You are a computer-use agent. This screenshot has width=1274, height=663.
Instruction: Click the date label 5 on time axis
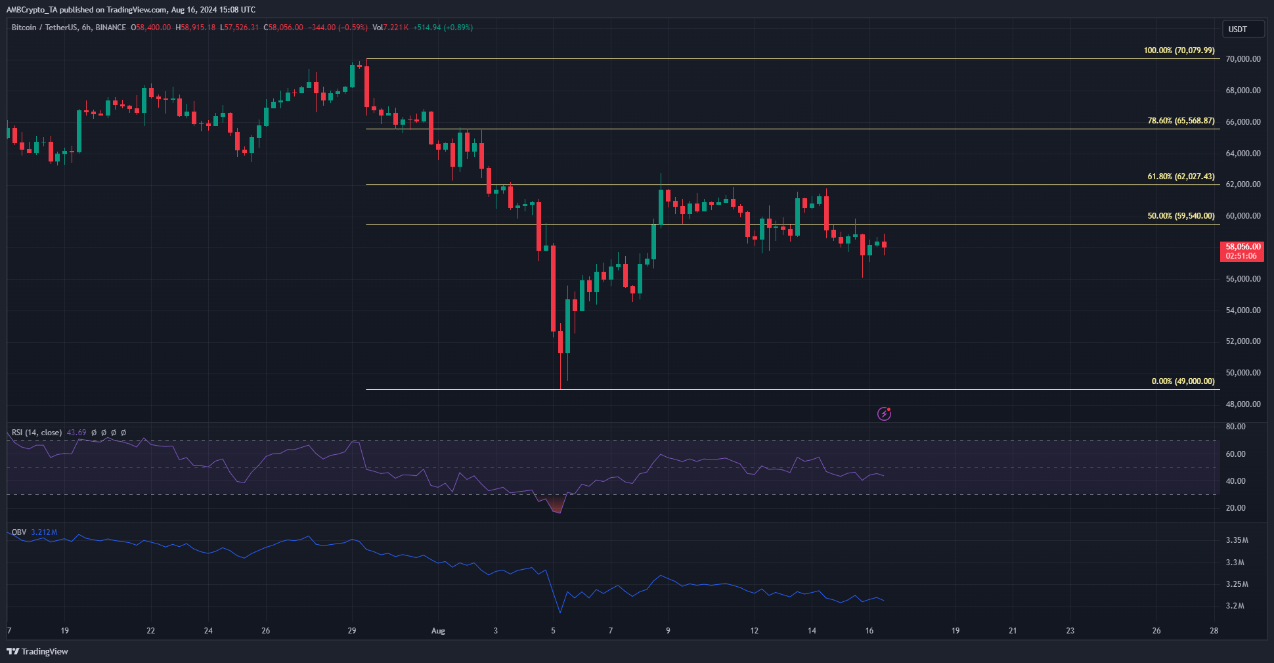(x=553, y=631)
